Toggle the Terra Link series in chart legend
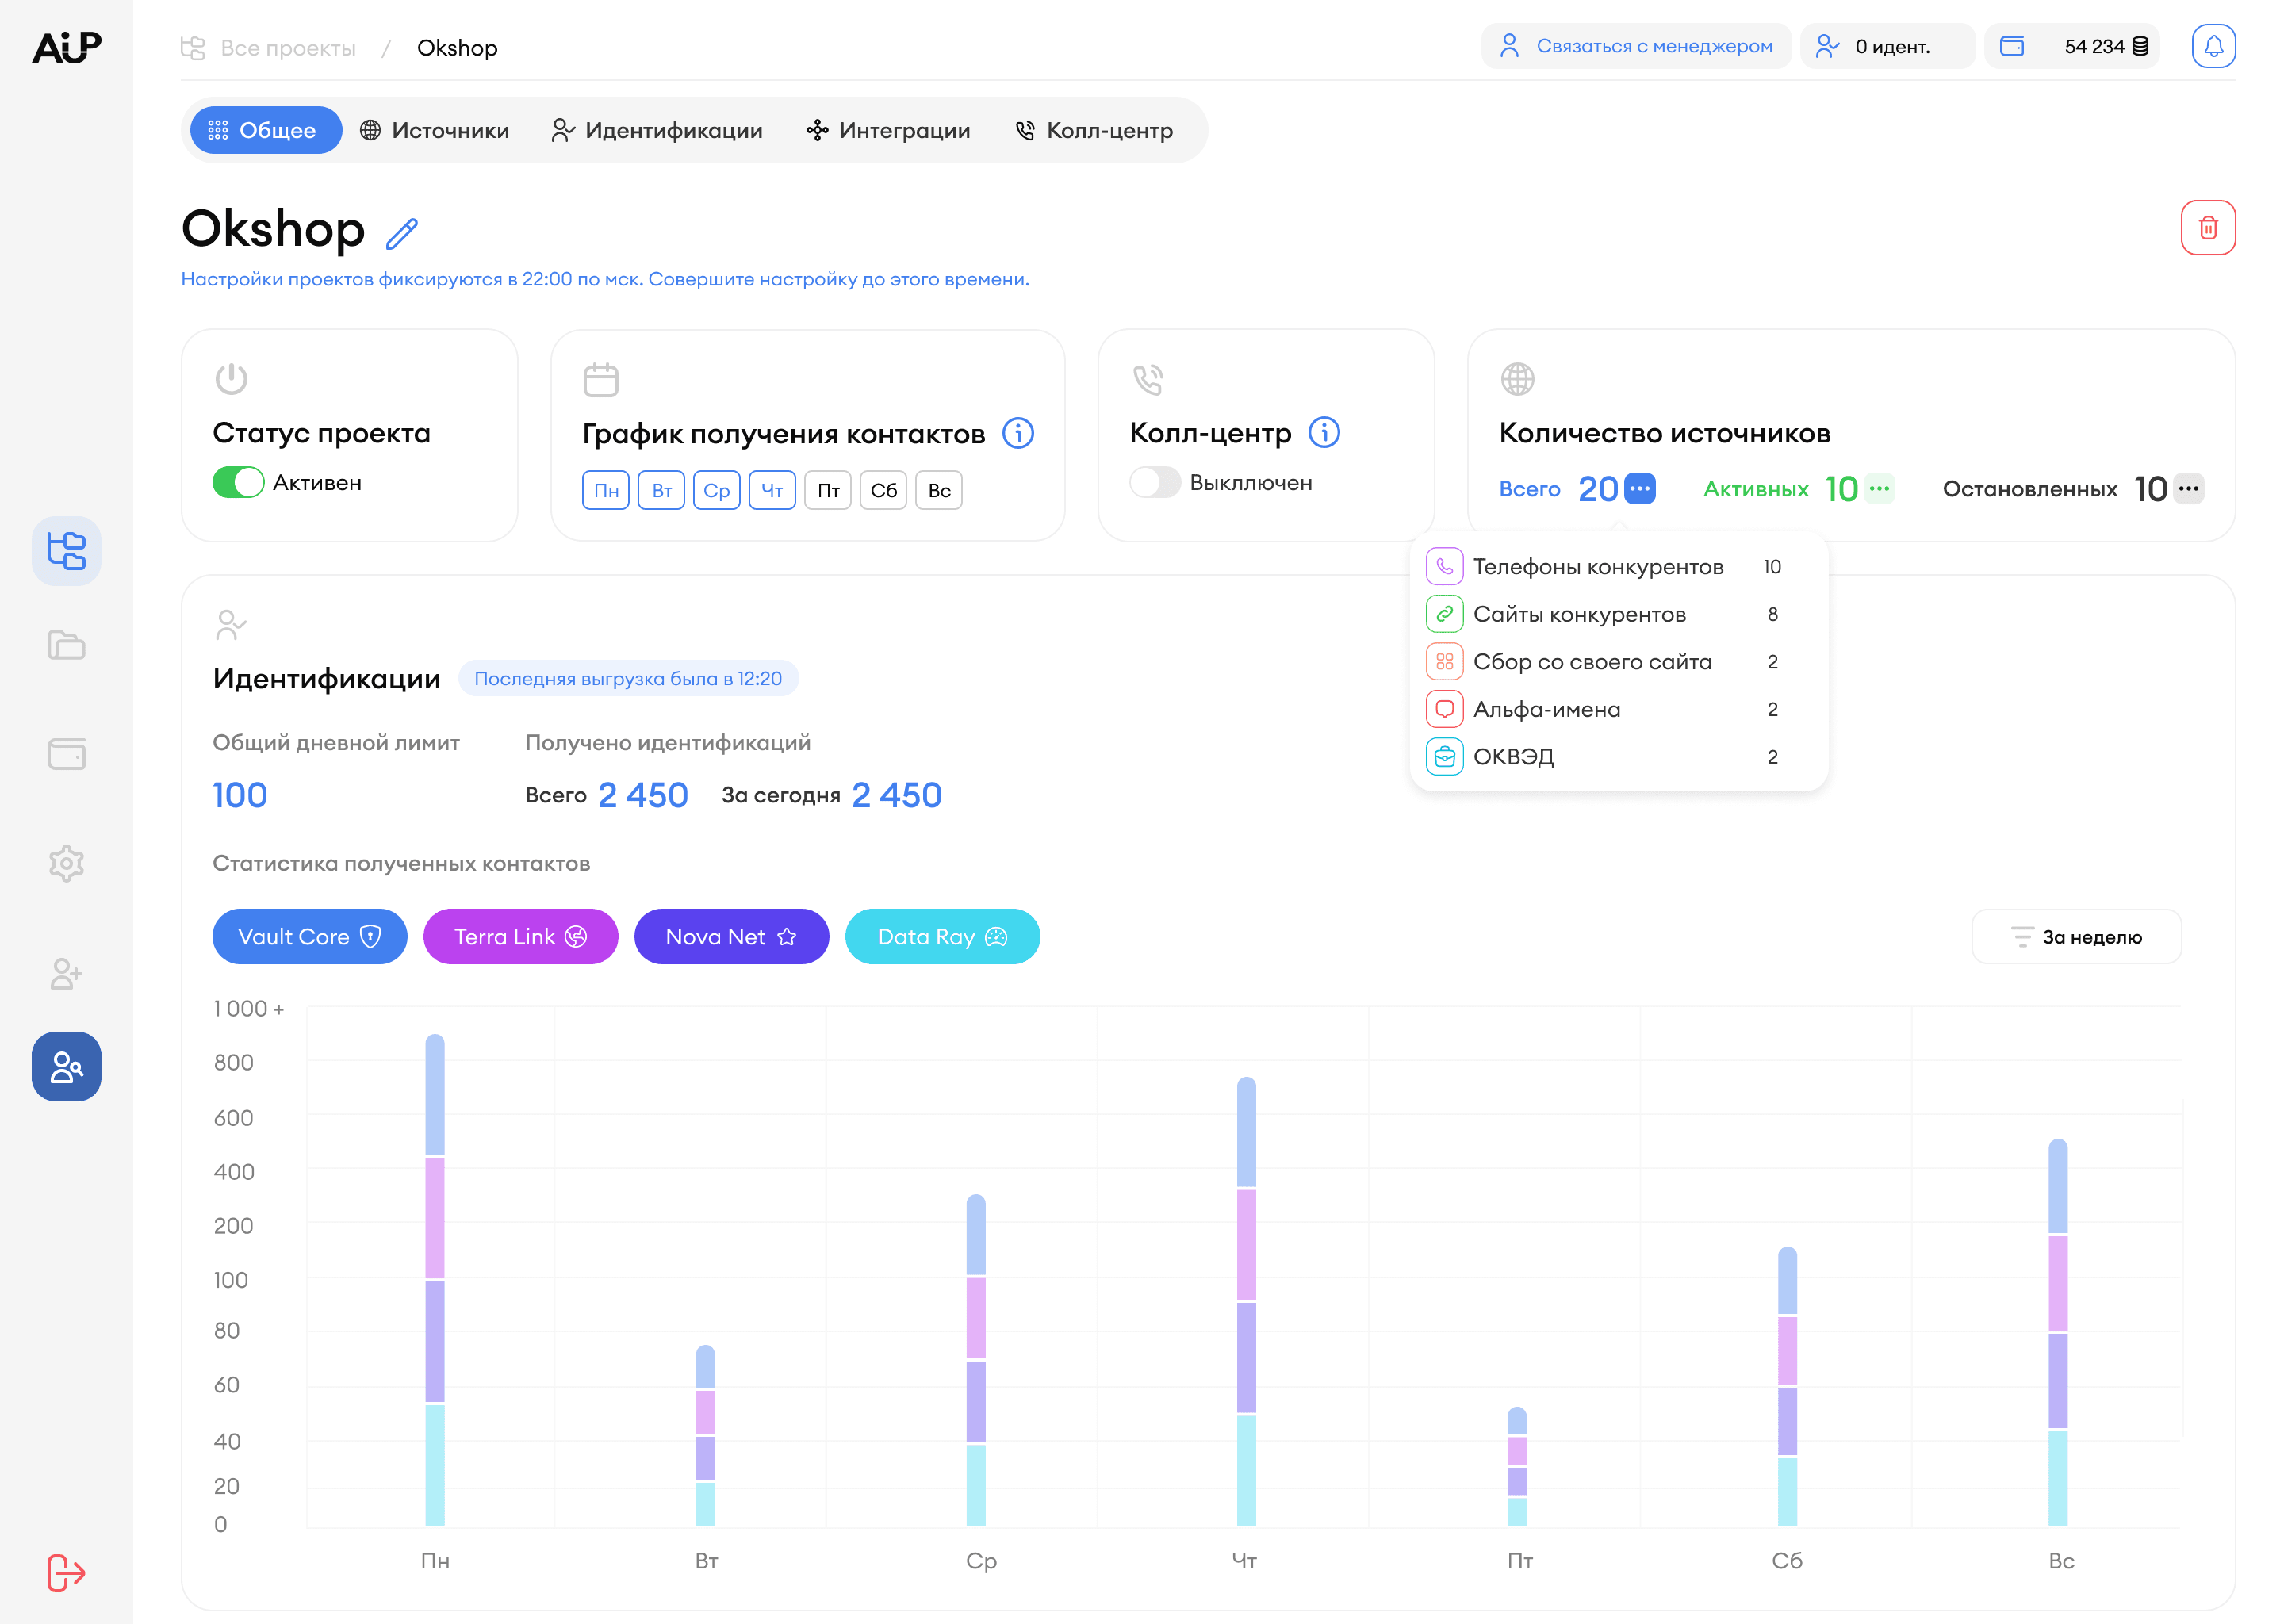2284x1624 pixels. coord(520,936)
